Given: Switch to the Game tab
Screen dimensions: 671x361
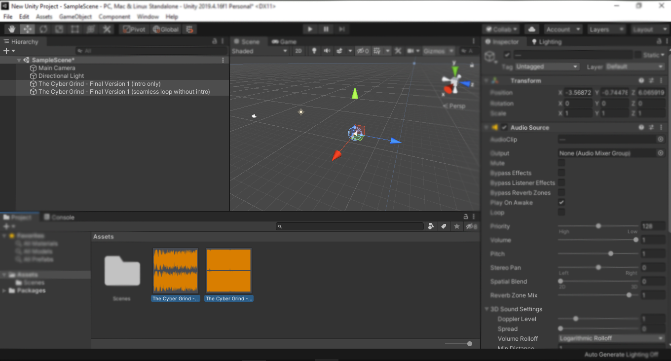Looking at the screenshot, I should point(284,41).
